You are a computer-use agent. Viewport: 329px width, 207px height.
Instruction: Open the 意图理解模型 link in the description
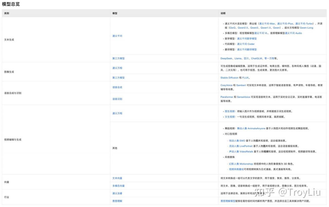click(x=228, y=201)
